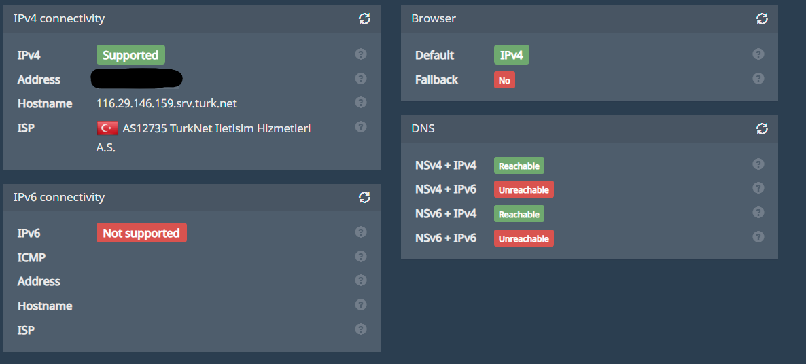
Task: Open help for IPv4 Supported row
Action: point(361,54)
